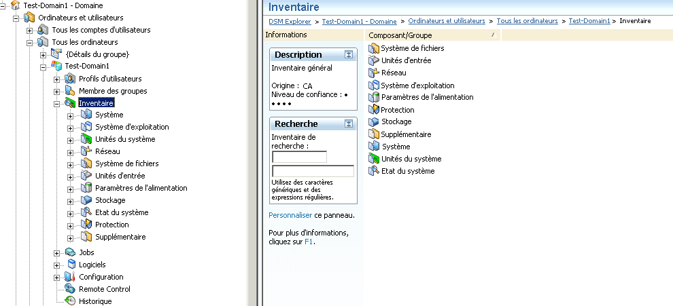Sort by Composant/Groupe column header
This screenshot has width=673, height=306.
click(x=432, y=35)
